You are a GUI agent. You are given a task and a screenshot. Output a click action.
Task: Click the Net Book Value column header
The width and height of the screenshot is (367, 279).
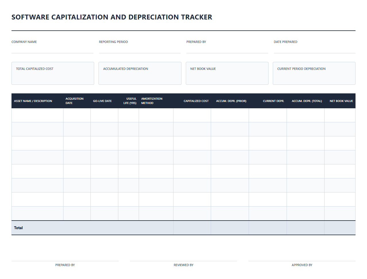click(x=340, y=101)
